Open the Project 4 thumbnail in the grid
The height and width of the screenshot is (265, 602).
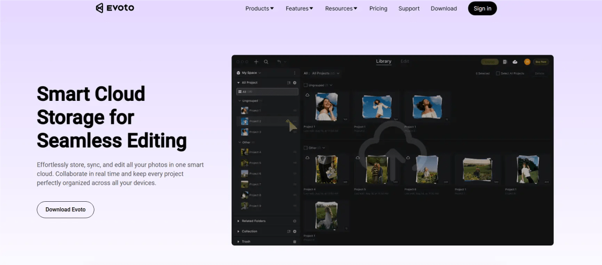pos(326,169)
